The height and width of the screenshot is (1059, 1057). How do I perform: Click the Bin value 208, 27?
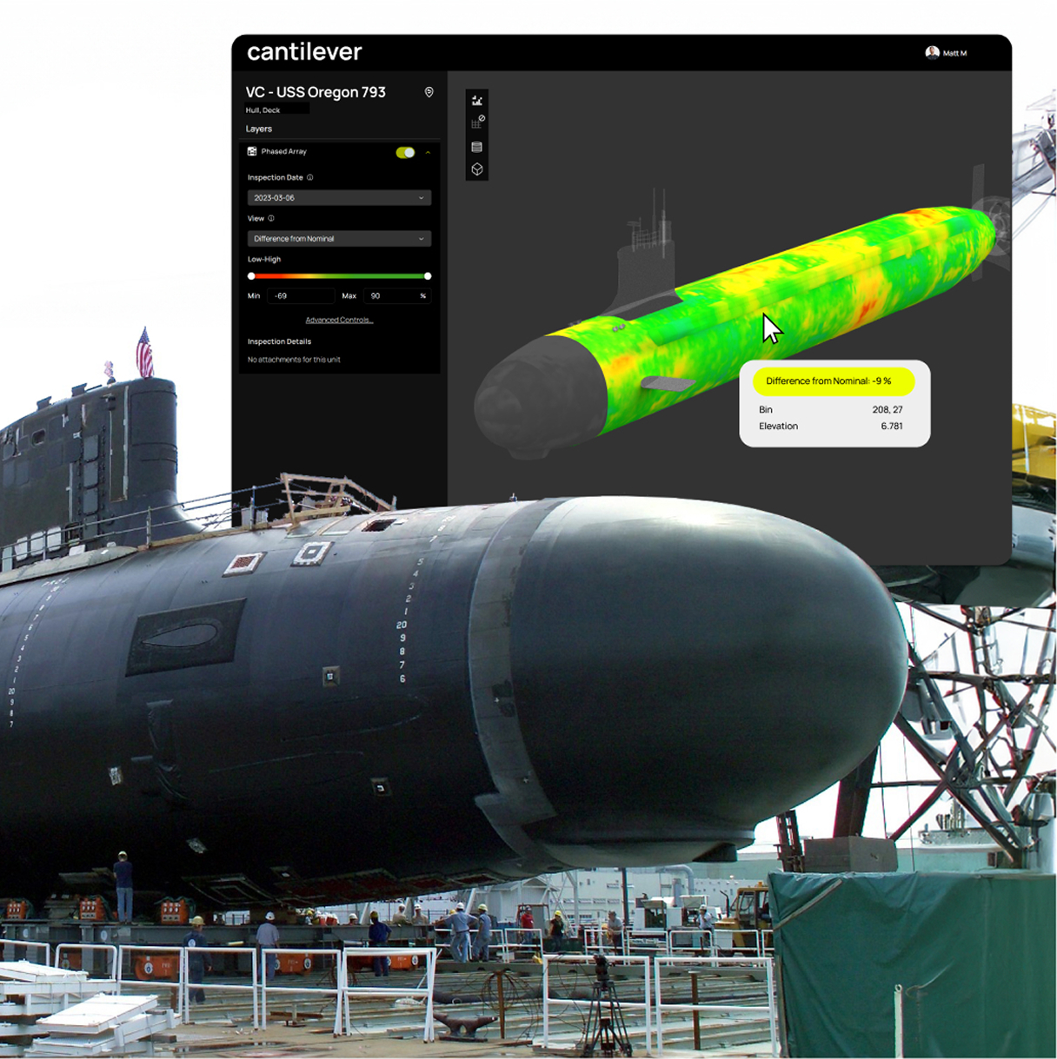click(x=887, y=409)
